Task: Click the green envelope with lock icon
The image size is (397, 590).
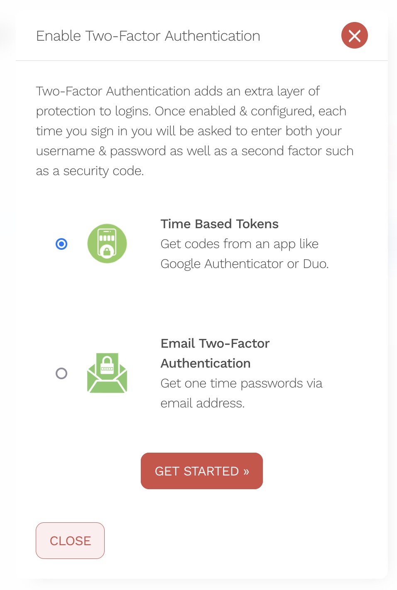Action: (x=107, y=373)
